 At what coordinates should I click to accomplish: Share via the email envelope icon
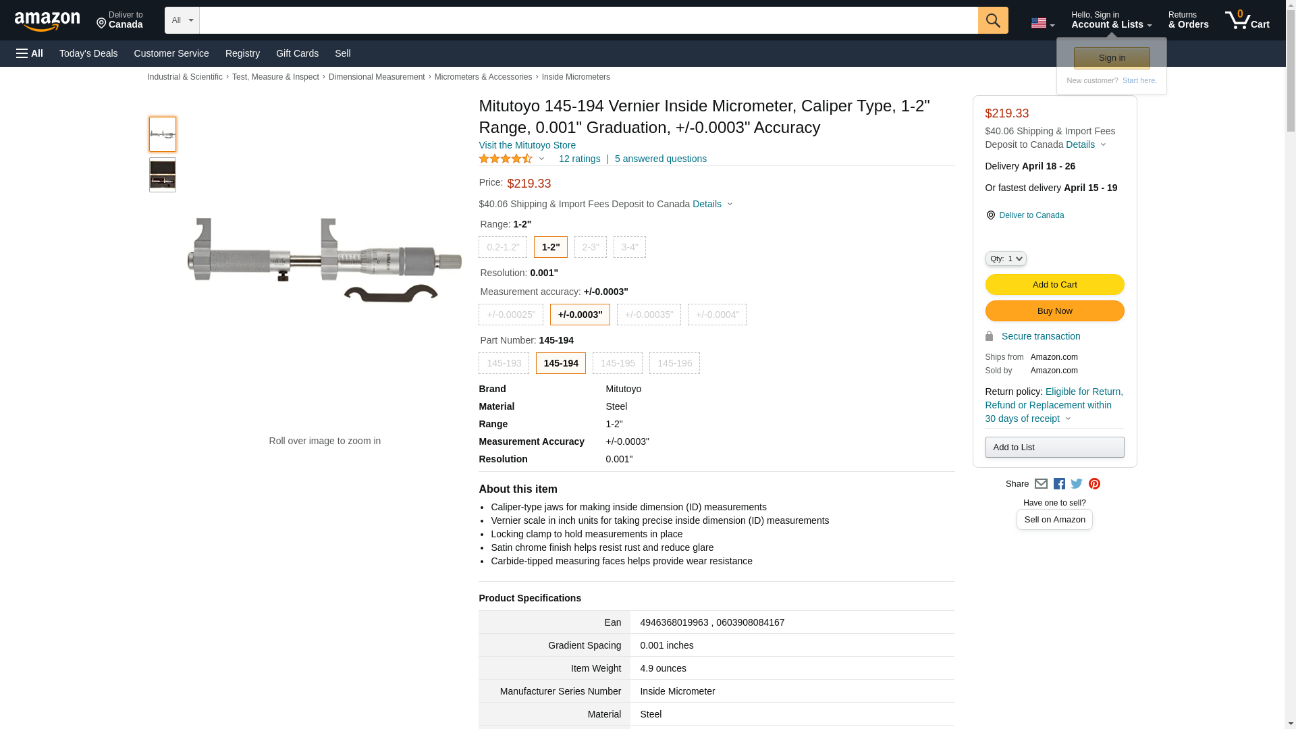pyautogui.click(x=1041, y=484)
